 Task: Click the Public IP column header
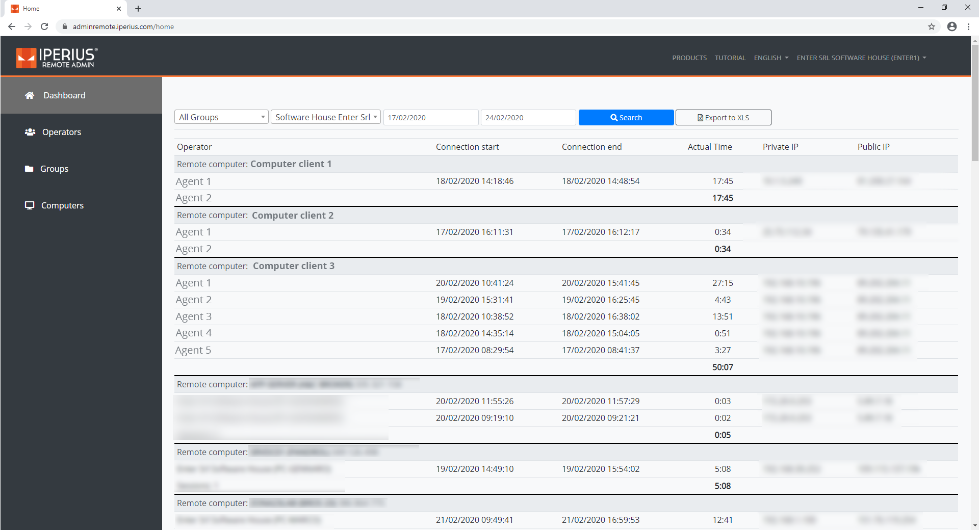[873, 147]
